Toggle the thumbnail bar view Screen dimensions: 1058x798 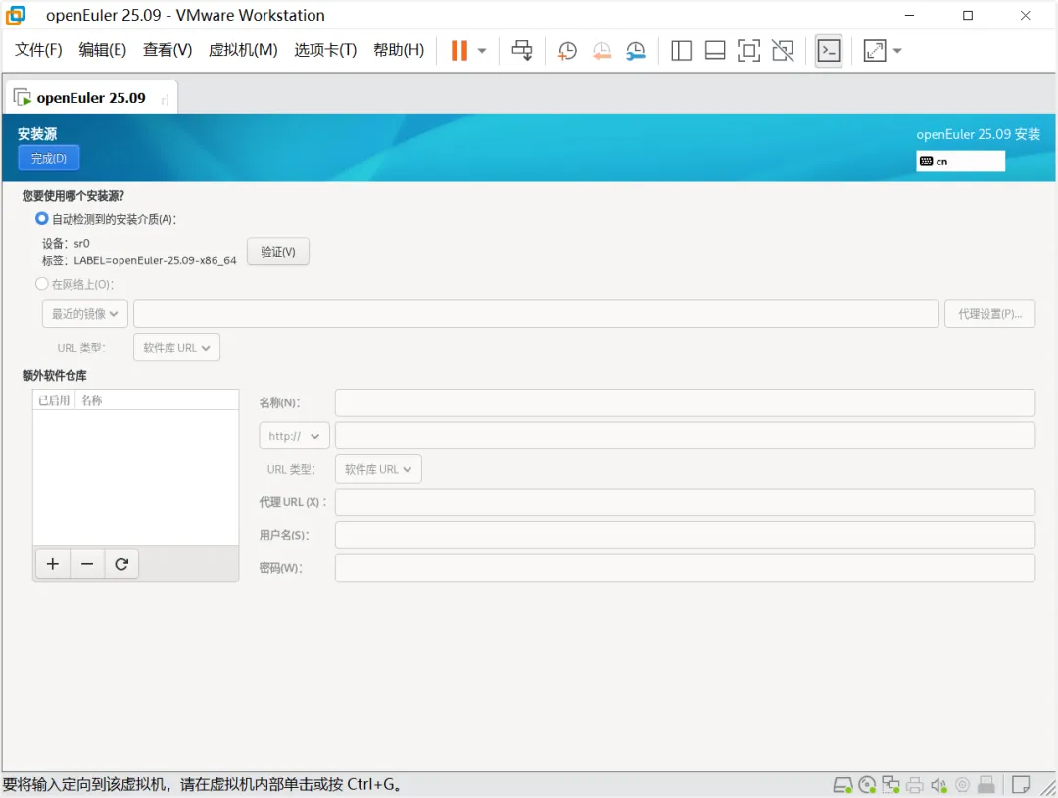tap(715, 51)
